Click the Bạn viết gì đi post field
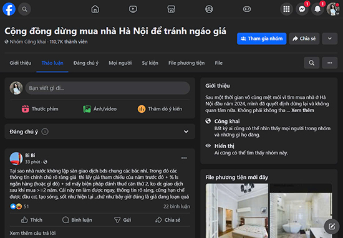Viewport: 343px width, 238px height. (x=108, y=88)
